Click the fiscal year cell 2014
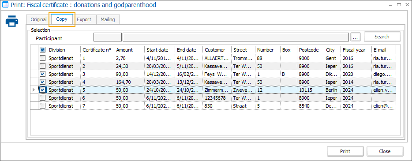The image size is (412, 161). click(x=356, y=82)
